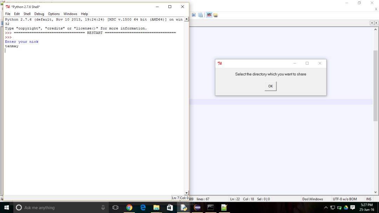The image size is (379, 213).
Task: Open the Edit menu in Python Shell
Action: click(17, 14)
